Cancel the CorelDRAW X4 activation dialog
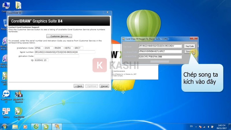 [104, 86]
